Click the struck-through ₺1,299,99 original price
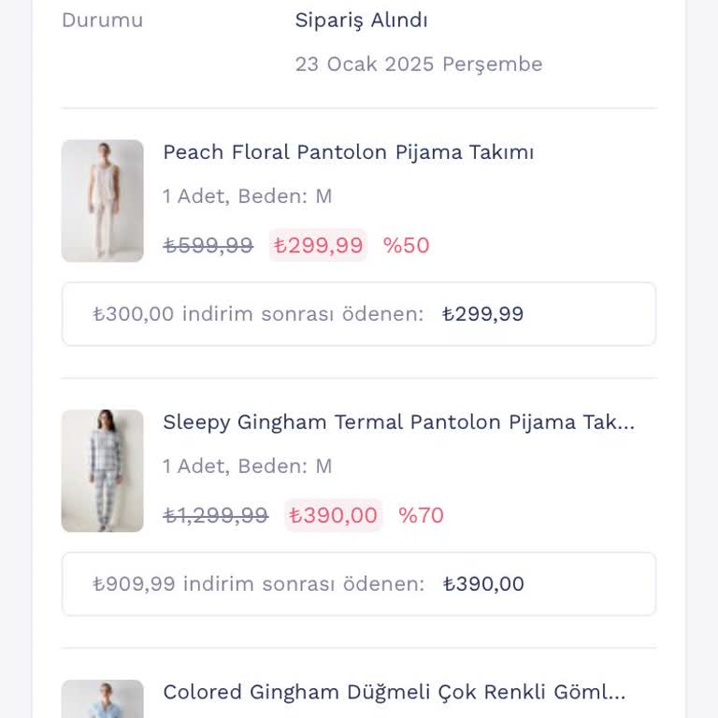The width and height of the screenshot is (718, 718). pos(215,515)
